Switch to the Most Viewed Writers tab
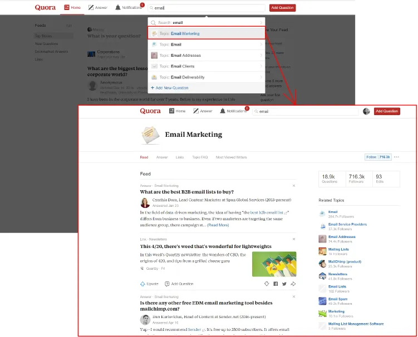Image resolution: width=418 pixels, height=337 pixels. (x=231, y=157)
